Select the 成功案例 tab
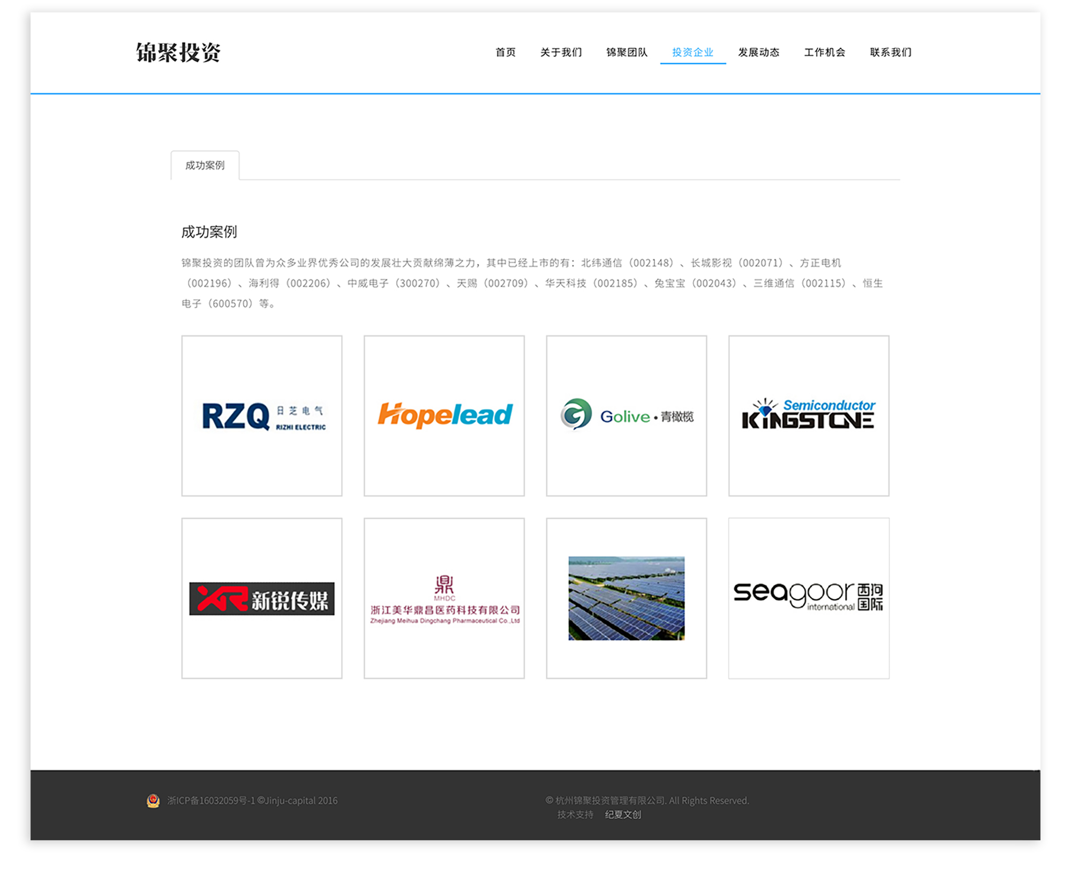Viewport: 1071px width, 873px height. pos(205,165)
